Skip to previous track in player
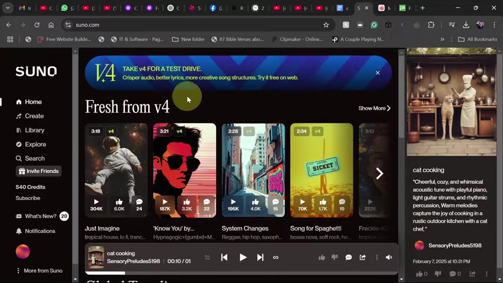This screenshot has width=503, height=283. (x=224, y=257)
